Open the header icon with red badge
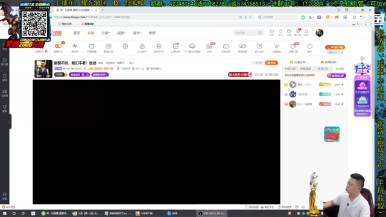The height and width of the screenshot is (217, 386). pos(297,31)
